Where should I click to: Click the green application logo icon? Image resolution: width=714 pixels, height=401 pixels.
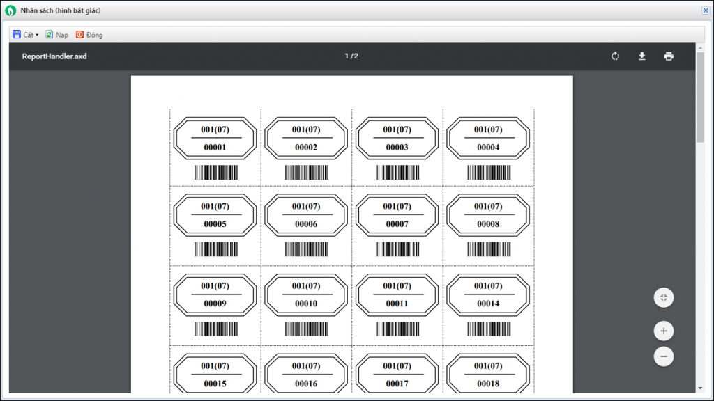point(10,10)
